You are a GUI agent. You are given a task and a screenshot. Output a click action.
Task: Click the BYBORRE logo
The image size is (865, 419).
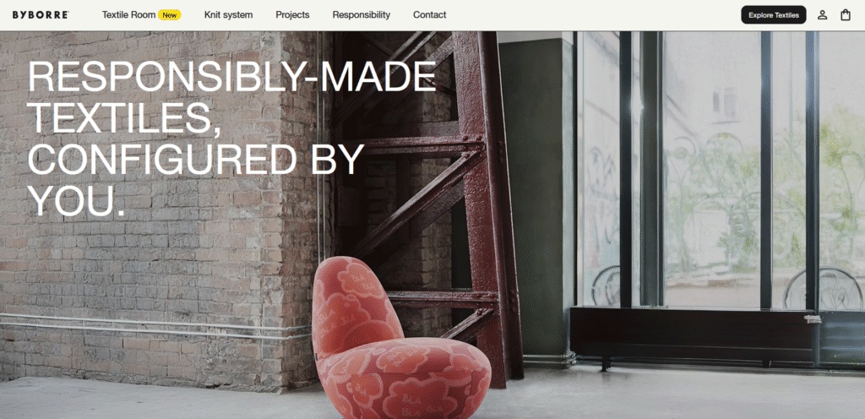click(41, 15)
